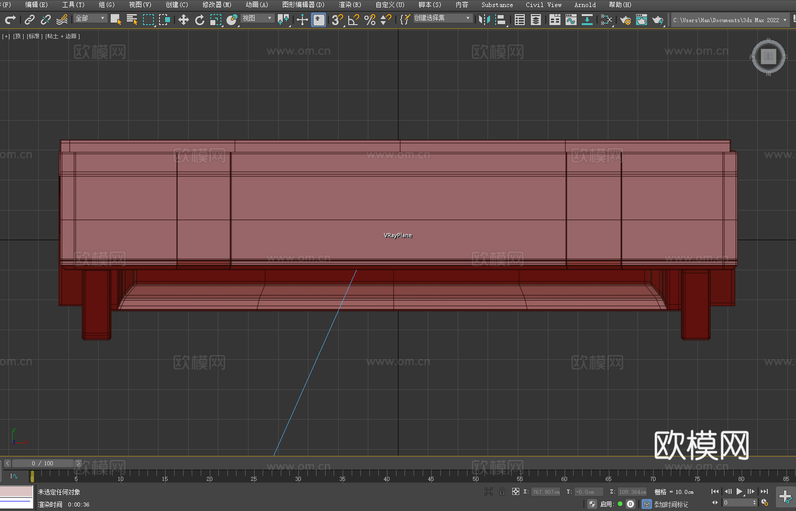Click X coordinate field
This screenshot has height=511, width=796.
(x=546, y=492)
